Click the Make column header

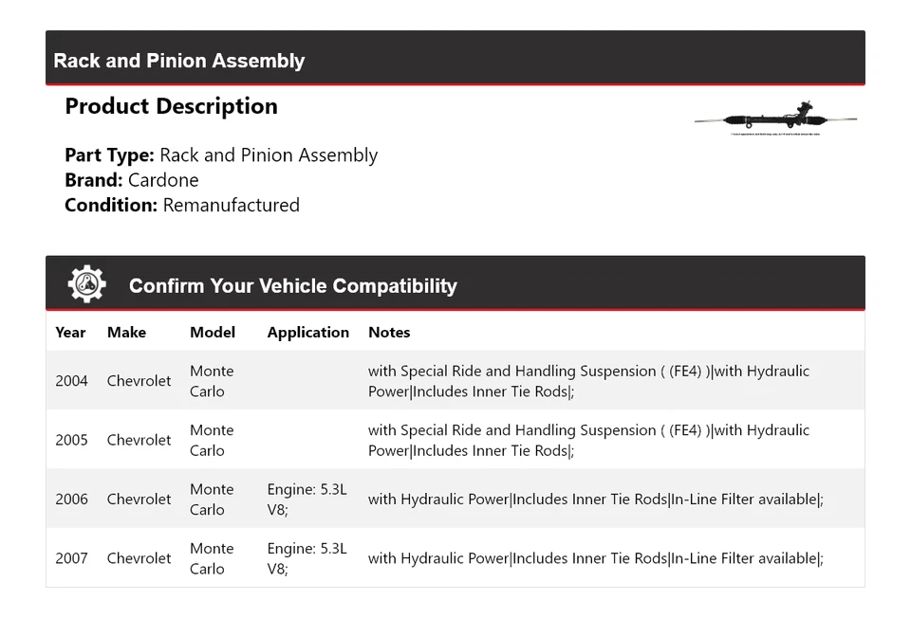126,333
